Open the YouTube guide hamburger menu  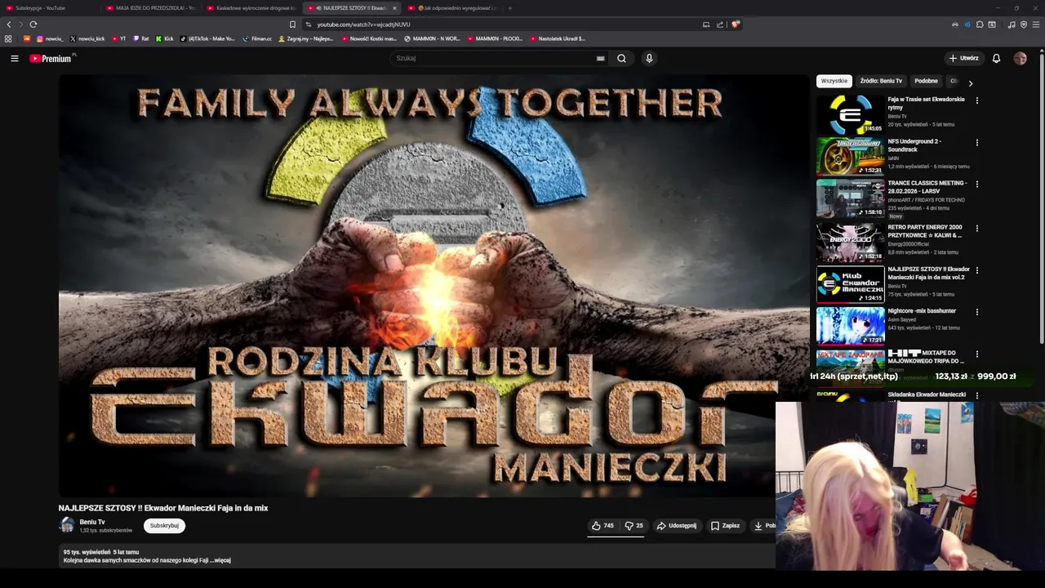[x=14, y=58]
